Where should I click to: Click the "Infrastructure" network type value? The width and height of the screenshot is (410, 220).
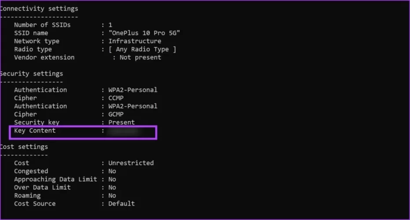pos(135,41)
